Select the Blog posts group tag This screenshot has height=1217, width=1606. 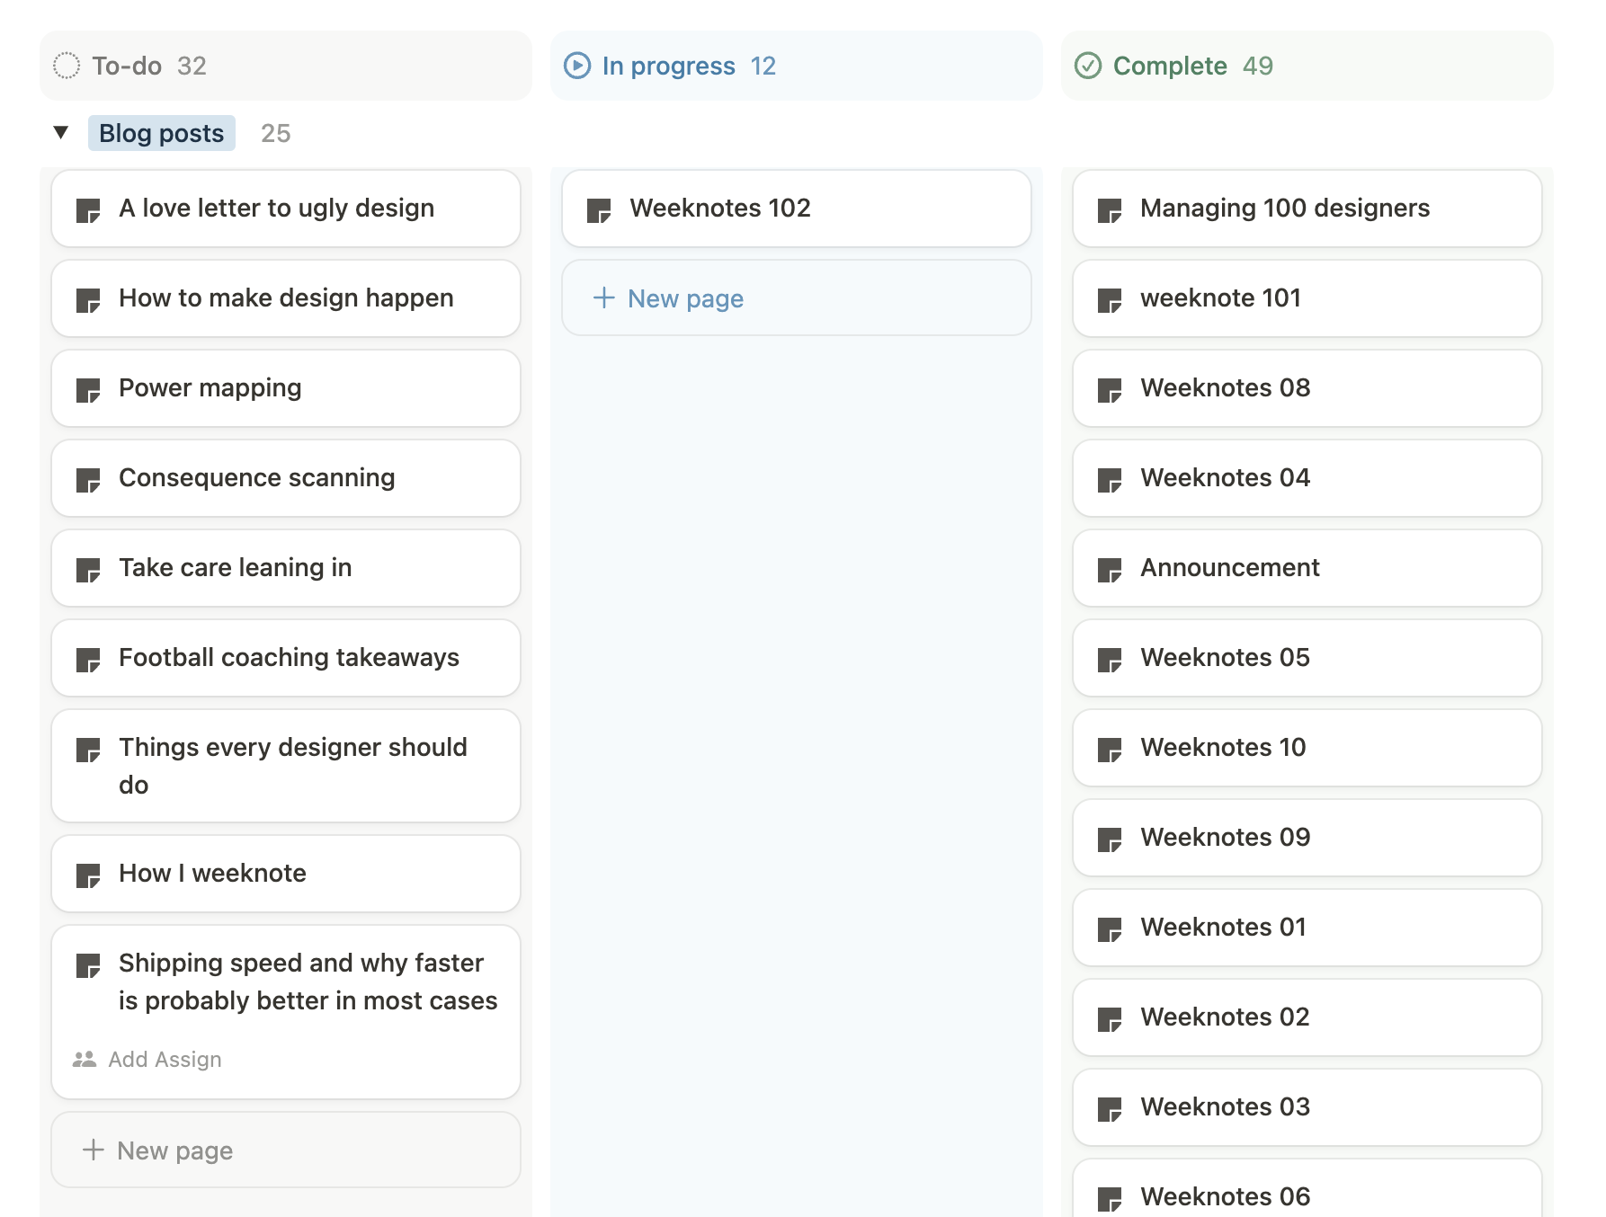(x=162, y=133)
